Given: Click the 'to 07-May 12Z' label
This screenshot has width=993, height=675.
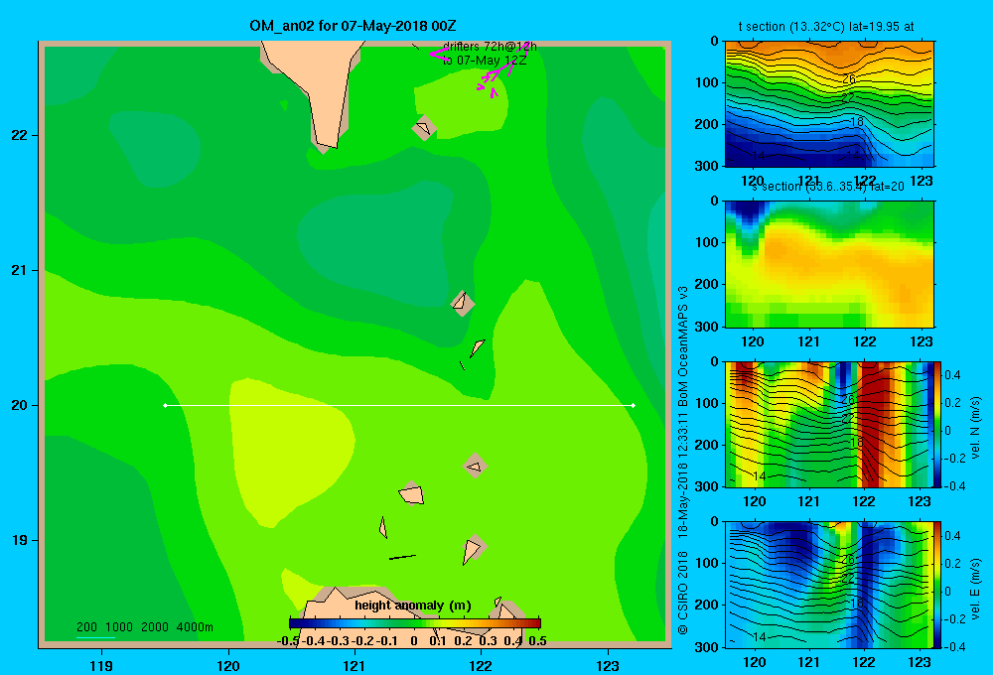Looking at the screenshot, I should (485, 61).
